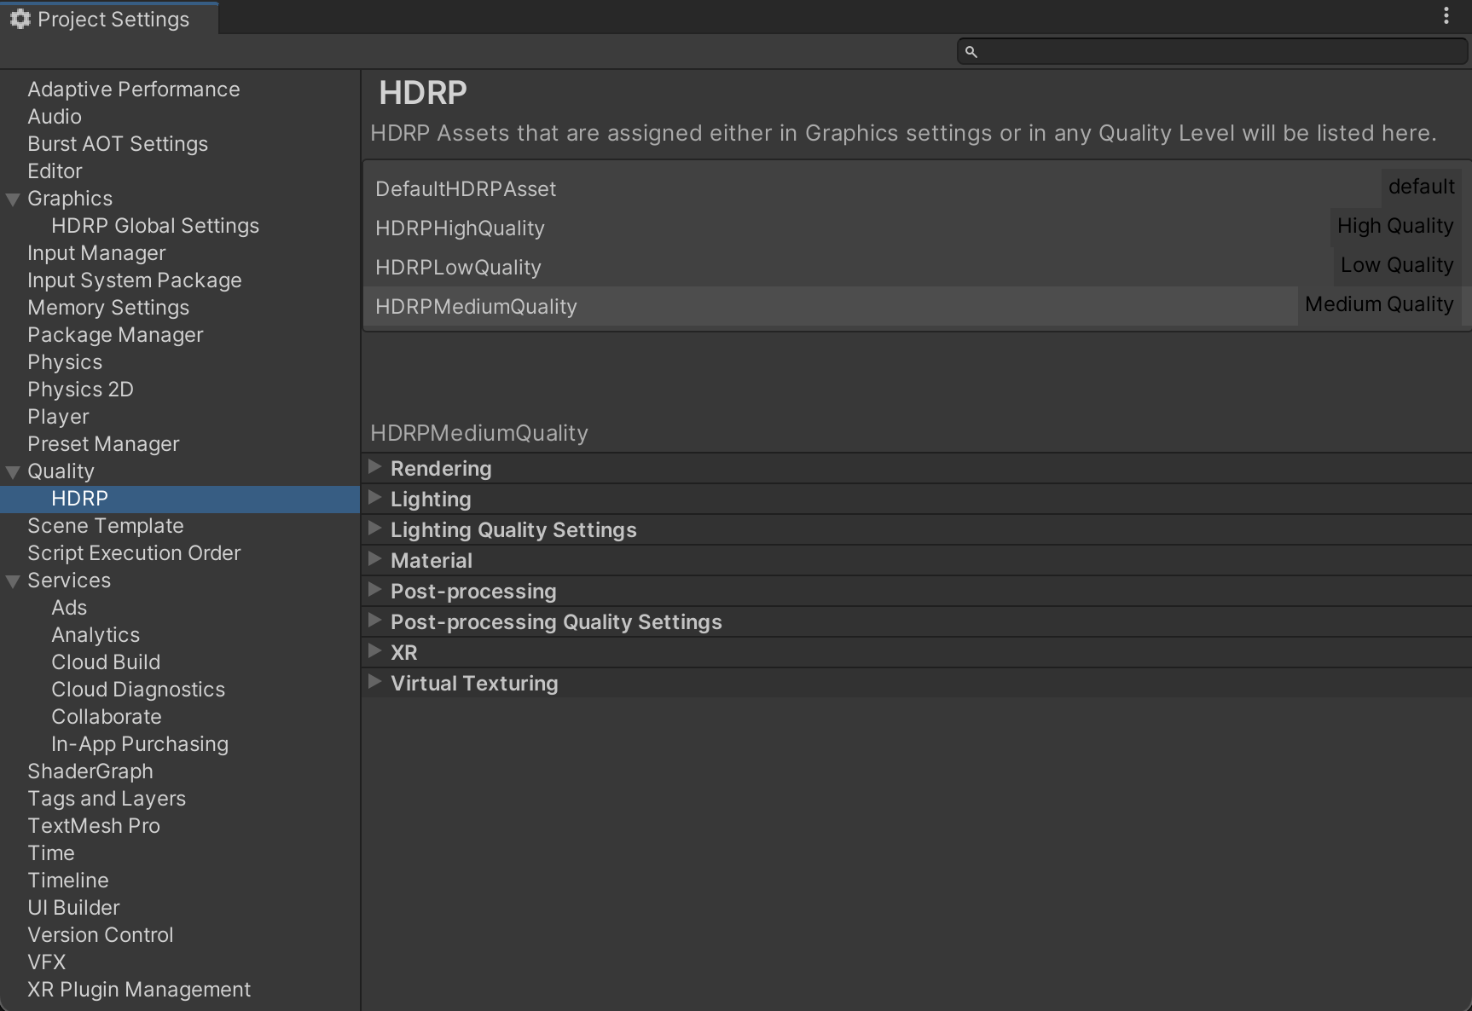The height and width of the screenshot is (1011, 1472).
Task: Click the arrow icon beside XR
Action: [375, 651]
